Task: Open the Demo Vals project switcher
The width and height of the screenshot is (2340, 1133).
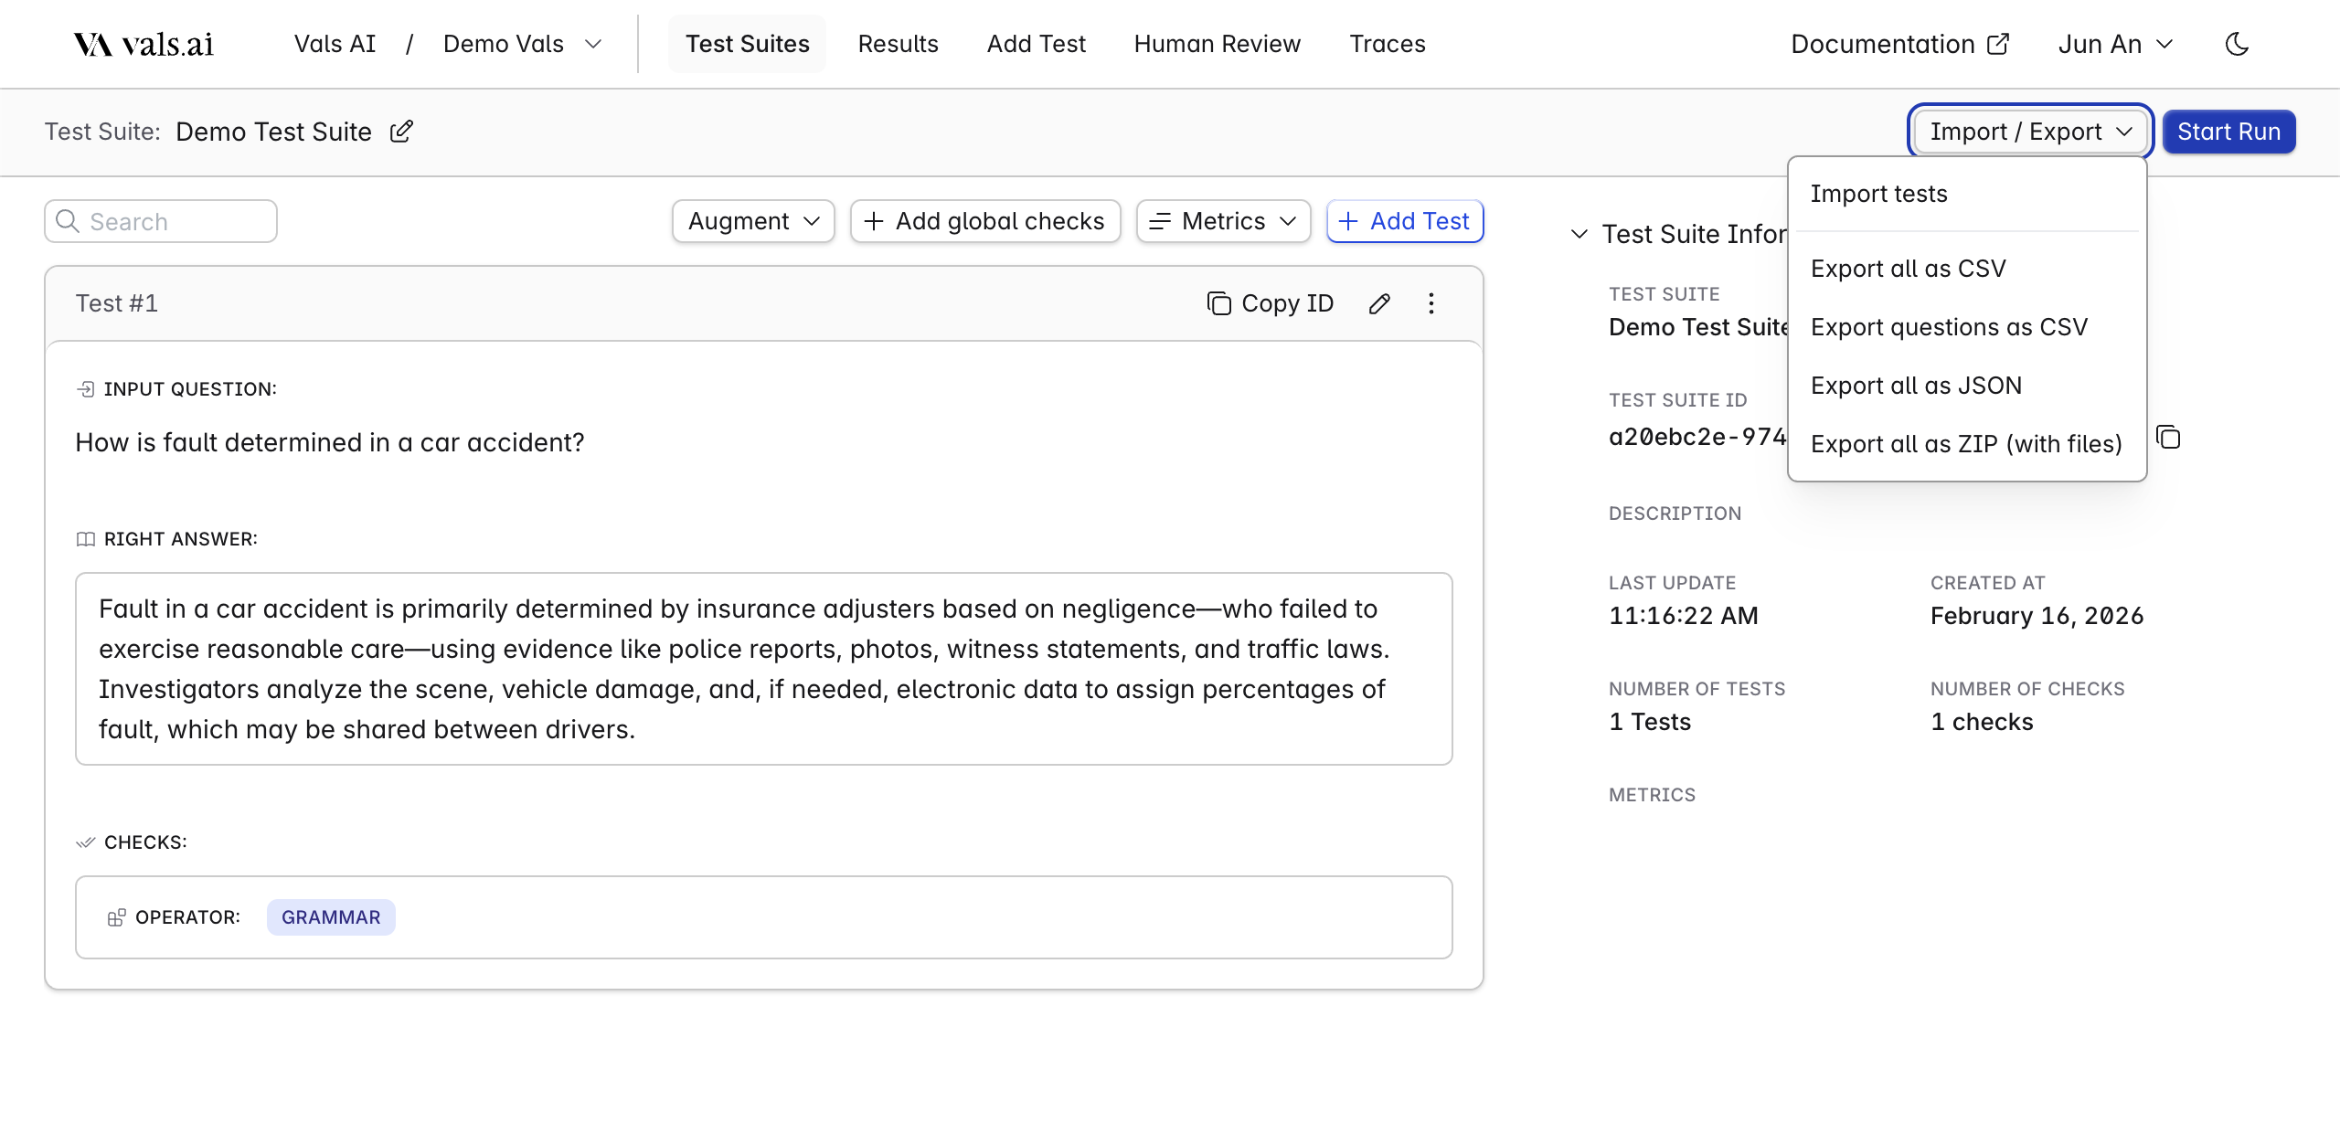Action: [x=522, y=44]
